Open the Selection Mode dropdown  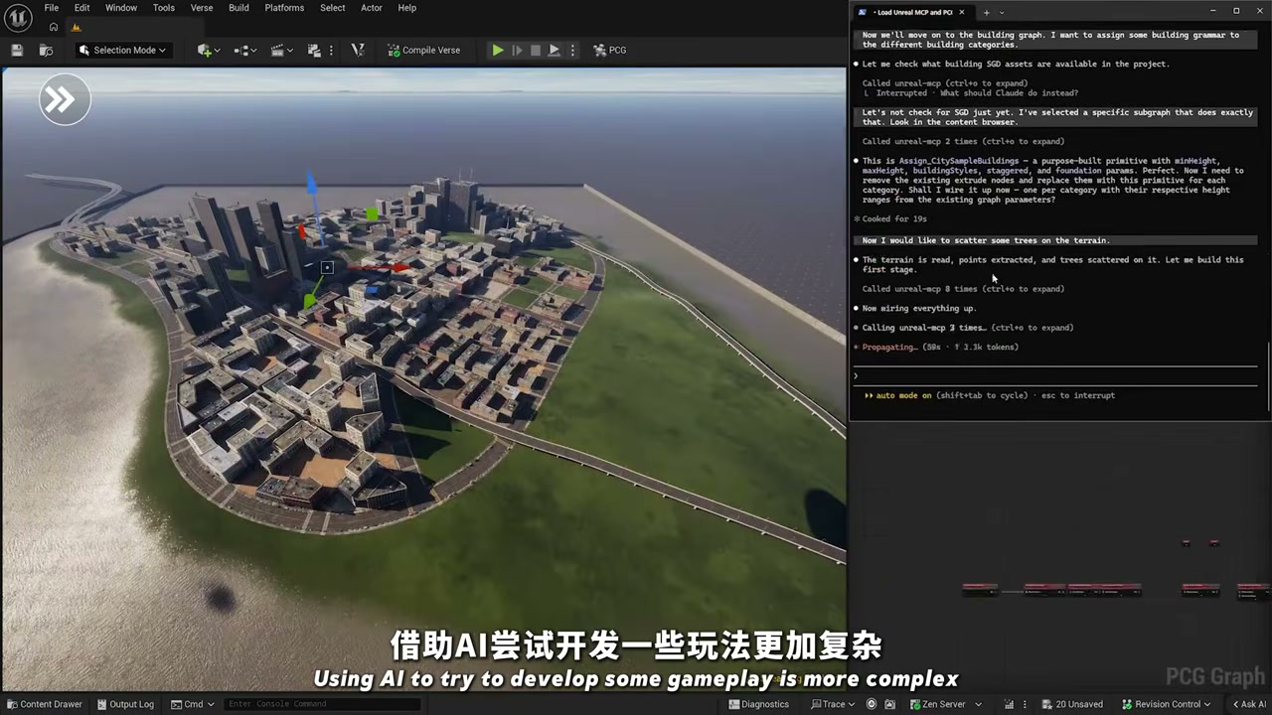tap(122, 50)
